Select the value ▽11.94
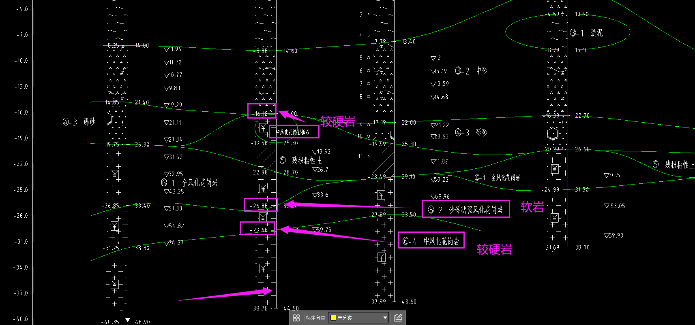The image size is (695, 325). [x=173, y=49]
